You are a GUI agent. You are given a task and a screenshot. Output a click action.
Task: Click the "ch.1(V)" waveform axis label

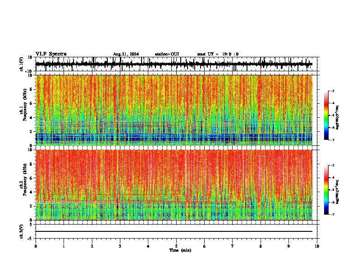coord(22,64)
